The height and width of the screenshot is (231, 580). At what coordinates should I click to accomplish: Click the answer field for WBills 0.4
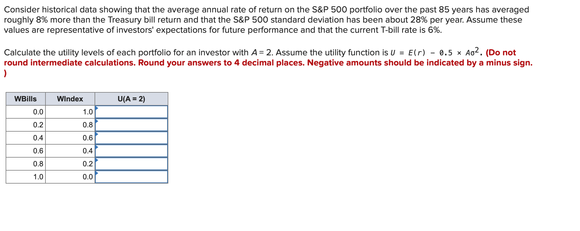coord(132,138)
